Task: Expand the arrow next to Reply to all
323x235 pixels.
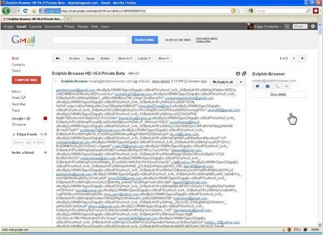Action: point(241,82)
